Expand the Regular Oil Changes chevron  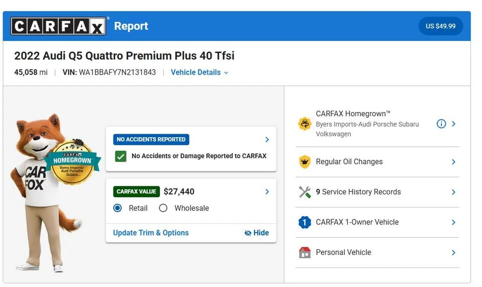click(x=453, y=162)
